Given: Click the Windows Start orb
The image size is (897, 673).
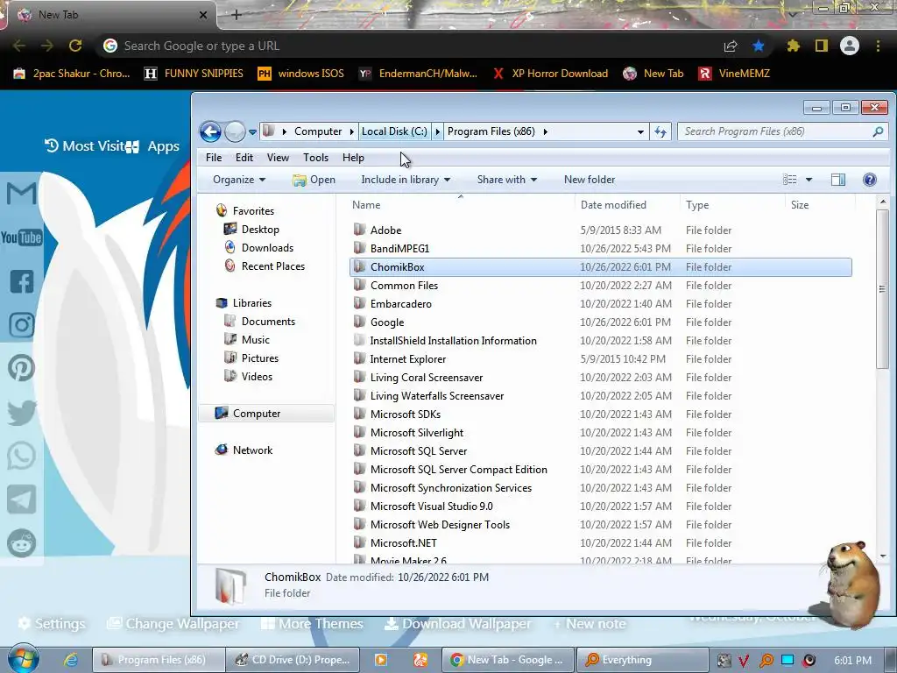Looking at the screenshot, I should [23, 659].
